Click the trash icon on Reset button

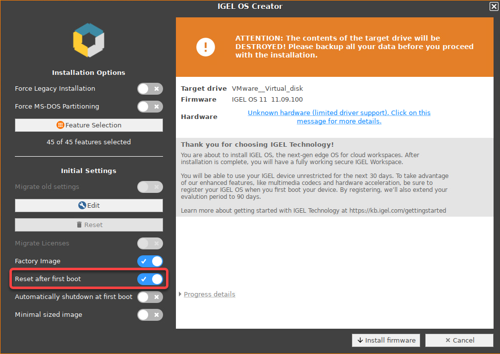tap(79, 225)
